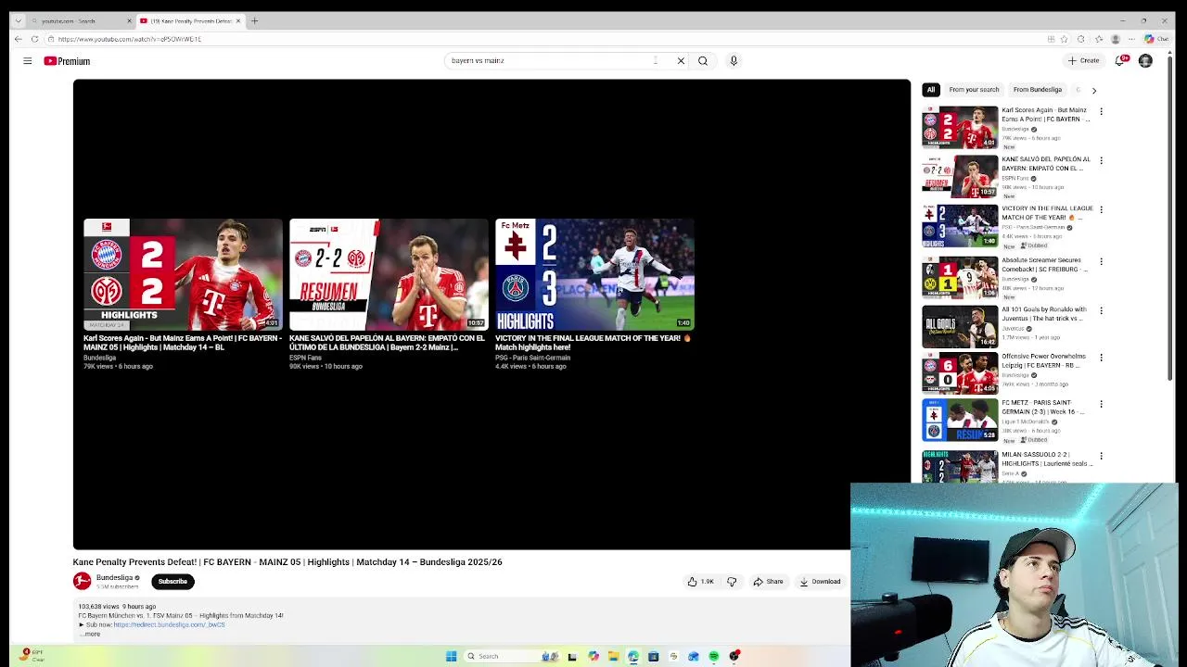The height and width of the screenshot is (667, 1187).
Task: Select the All filter chip
Action: (931, 90)
